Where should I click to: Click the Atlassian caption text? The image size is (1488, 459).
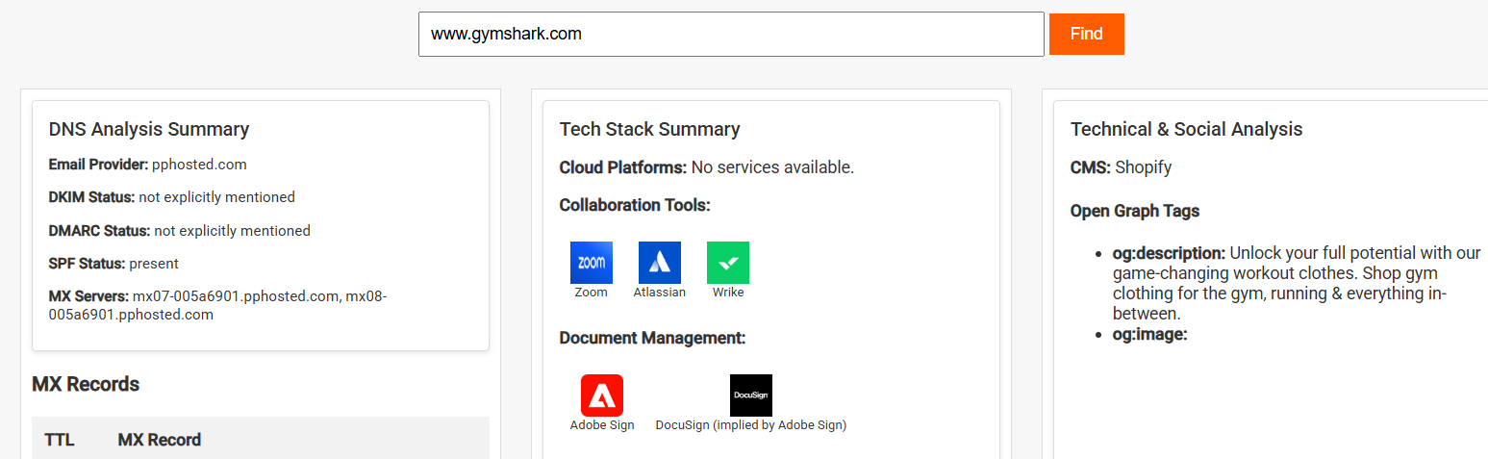tap(660, 293)
